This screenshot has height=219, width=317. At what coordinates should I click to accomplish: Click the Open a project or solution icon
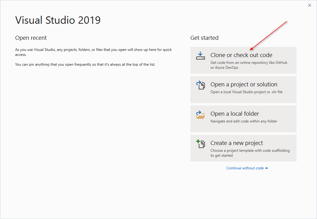click(200, 85)
